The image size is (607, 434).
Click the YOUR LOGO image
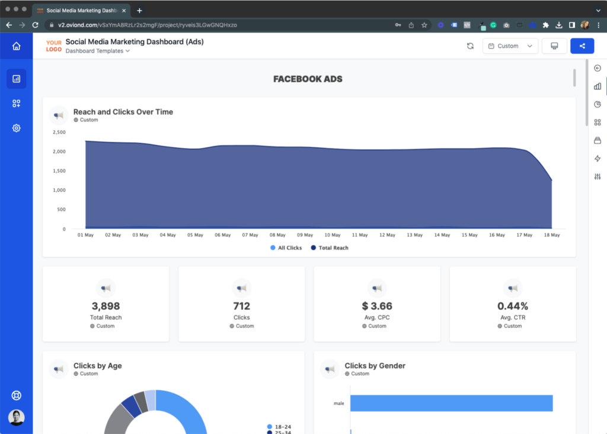[54, 46]
